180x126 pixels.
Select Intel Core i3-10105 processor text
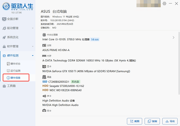(x=66, y=39)
